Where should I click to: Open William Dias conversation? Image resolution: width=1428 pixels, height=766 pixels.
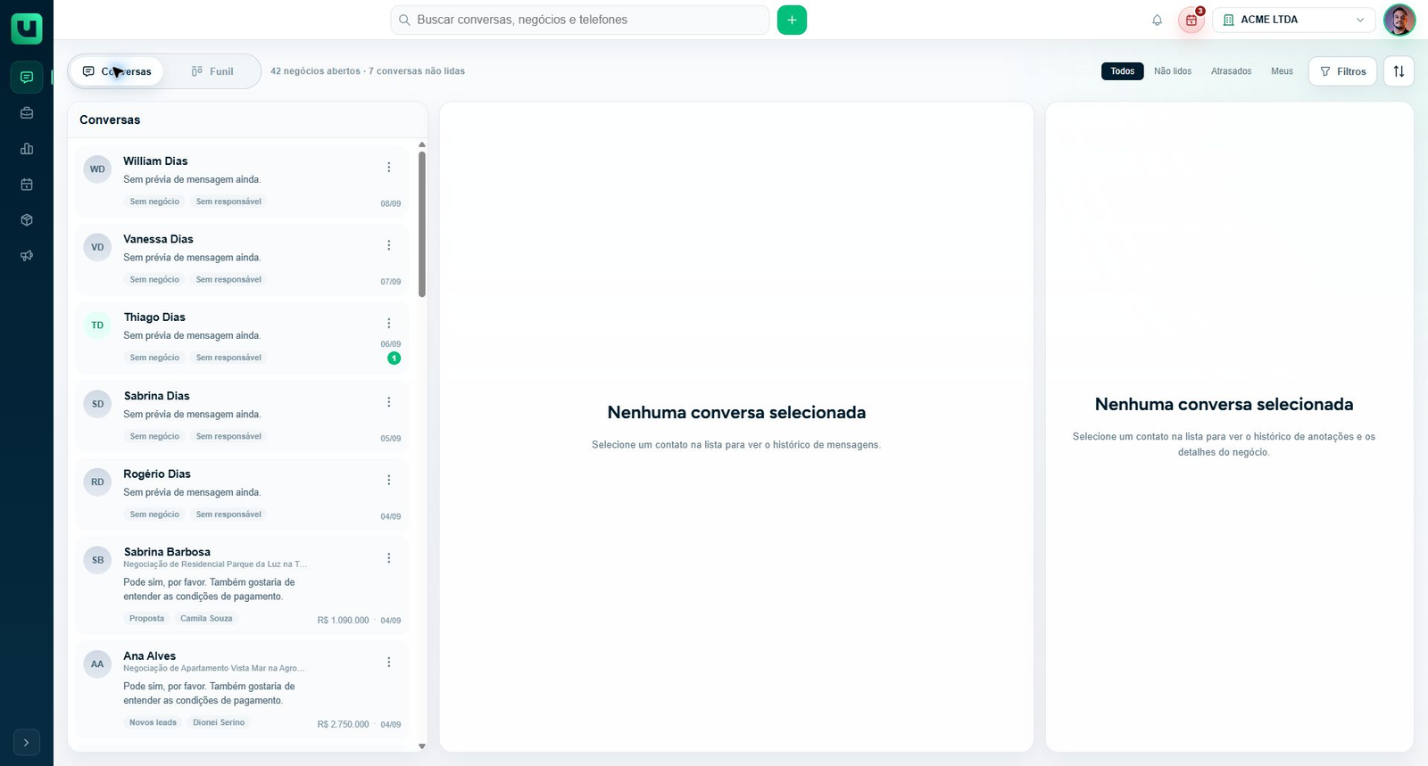[x=242, y=181]
